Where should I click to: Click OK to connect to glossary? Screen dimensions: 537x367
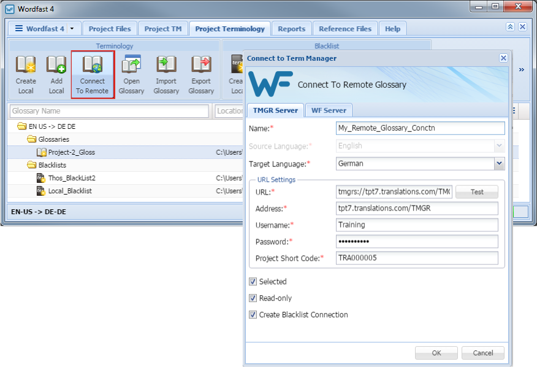pos(436,353)
